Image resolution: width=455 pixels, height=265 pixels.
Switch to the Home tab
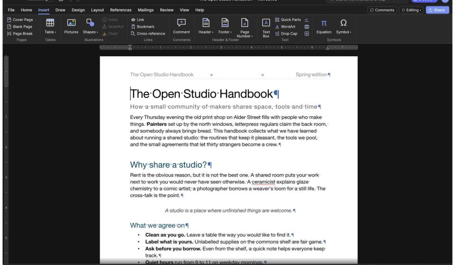click(x=27, y=10)
